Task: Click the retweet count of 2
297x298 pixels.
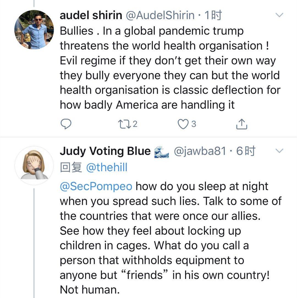Action: (x=135, y=124)
